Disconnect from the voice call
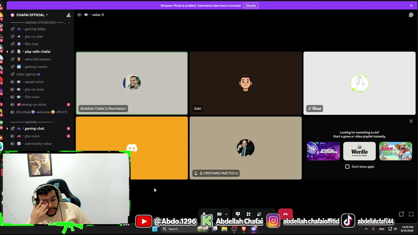Image resolution: width=418 pixels, height=235 pixels. pyautogui.click(x=285, y=214)
